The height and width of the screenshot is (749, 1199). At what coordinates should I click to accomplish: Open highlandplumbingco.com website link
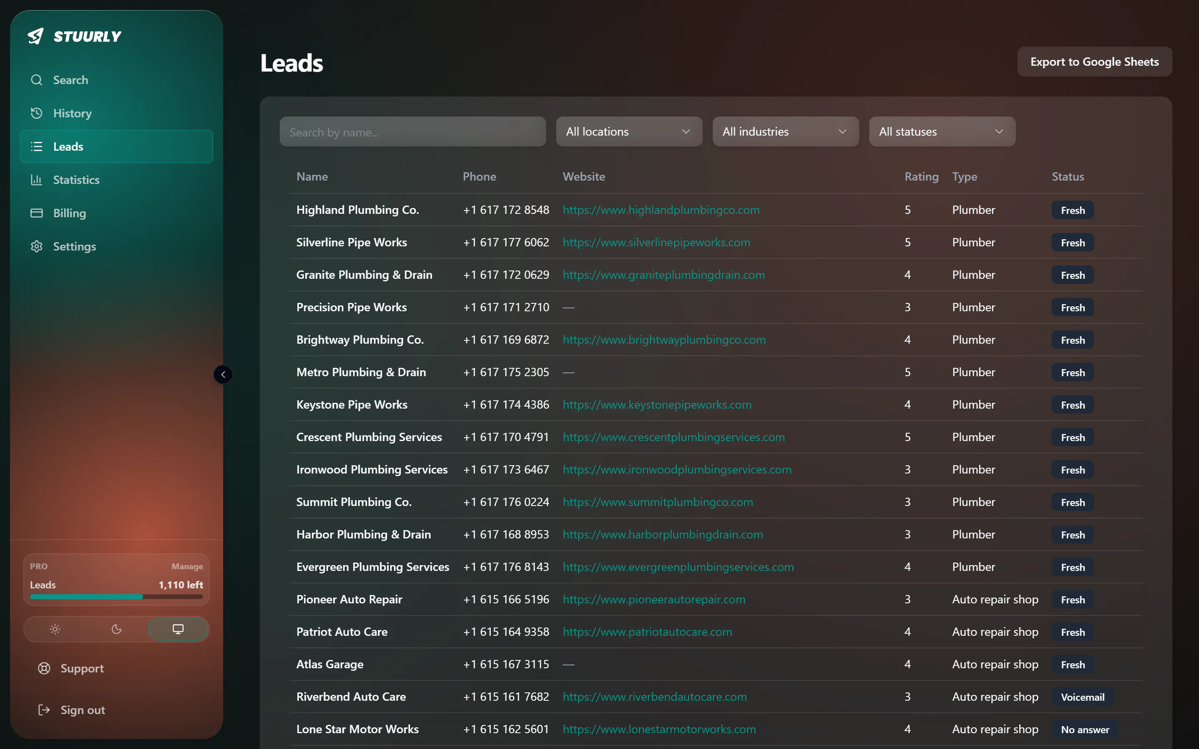pos(661,210)
